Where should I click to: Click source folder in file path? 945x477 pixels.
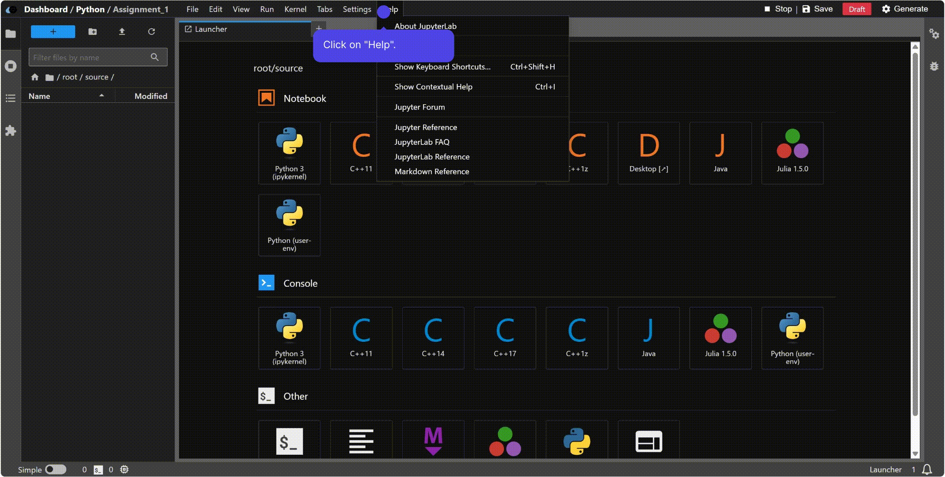pos(96,77)
